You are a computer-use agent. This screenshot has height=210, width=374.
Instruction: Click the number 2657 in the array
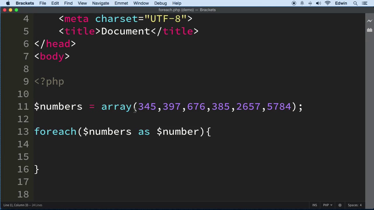point(248,106)
